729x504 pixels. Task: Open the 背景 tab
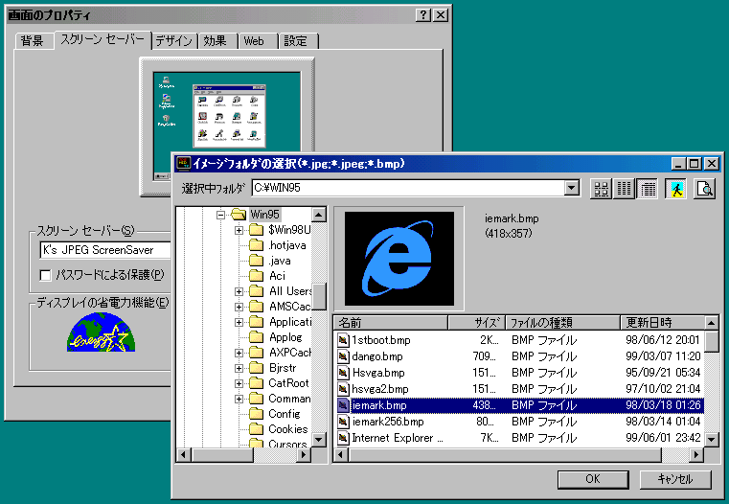pos(33,41)
